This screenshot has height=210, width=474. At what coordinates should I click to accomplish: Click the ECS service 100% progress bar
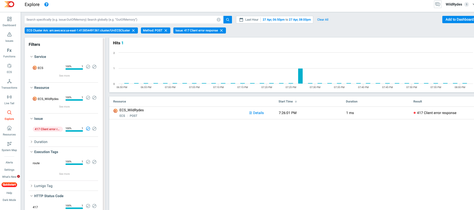[74, 69]
